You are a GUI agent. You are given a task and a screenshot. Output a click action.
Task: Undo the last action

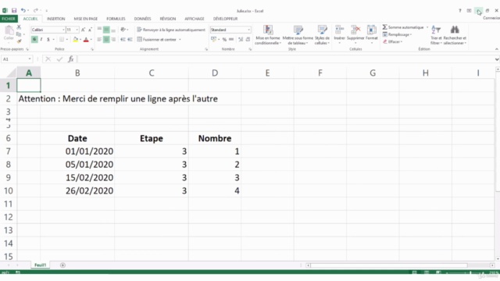[x=23, y=10]
